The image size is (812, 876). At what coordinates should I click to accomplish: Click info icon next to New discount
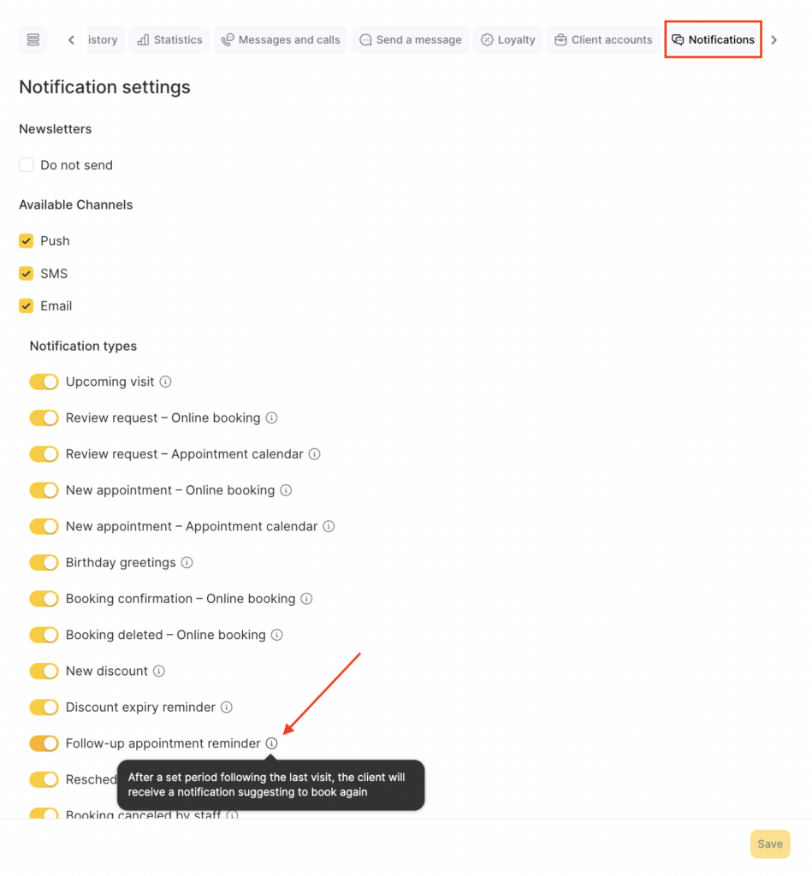(159, 672)
